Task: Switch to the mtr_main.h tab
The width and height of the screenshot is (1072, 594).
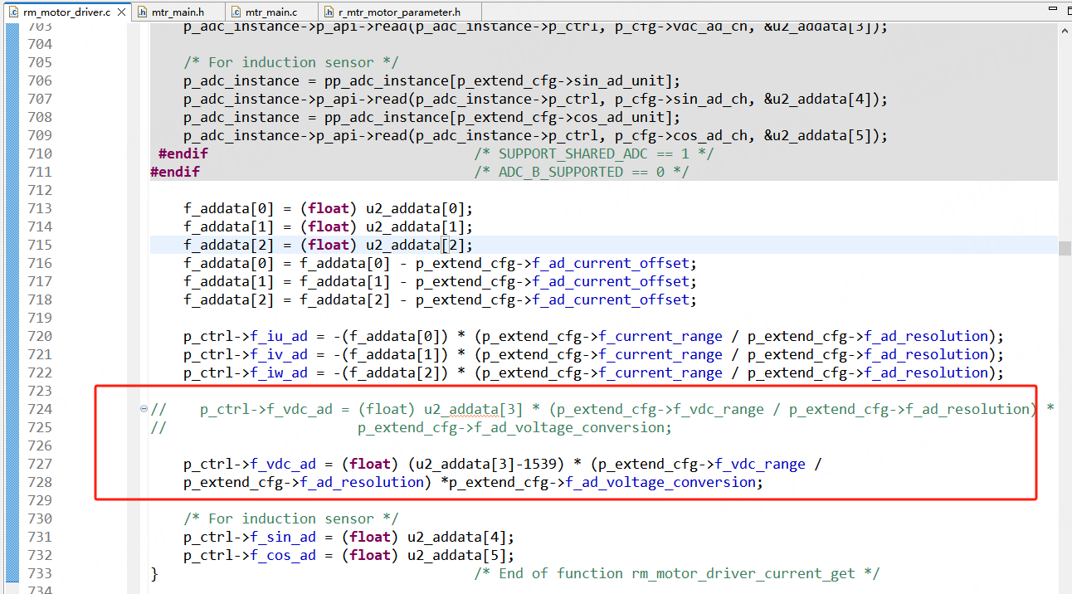Action: click(x=178, y=12)
